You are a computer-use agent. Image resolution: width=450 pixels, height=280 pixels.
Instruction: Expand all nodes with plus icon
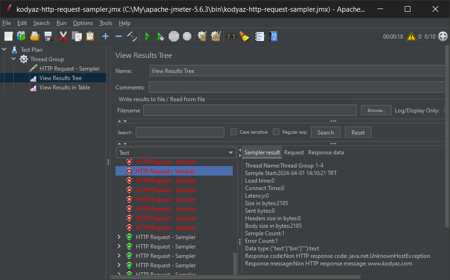tap(106, 36)
